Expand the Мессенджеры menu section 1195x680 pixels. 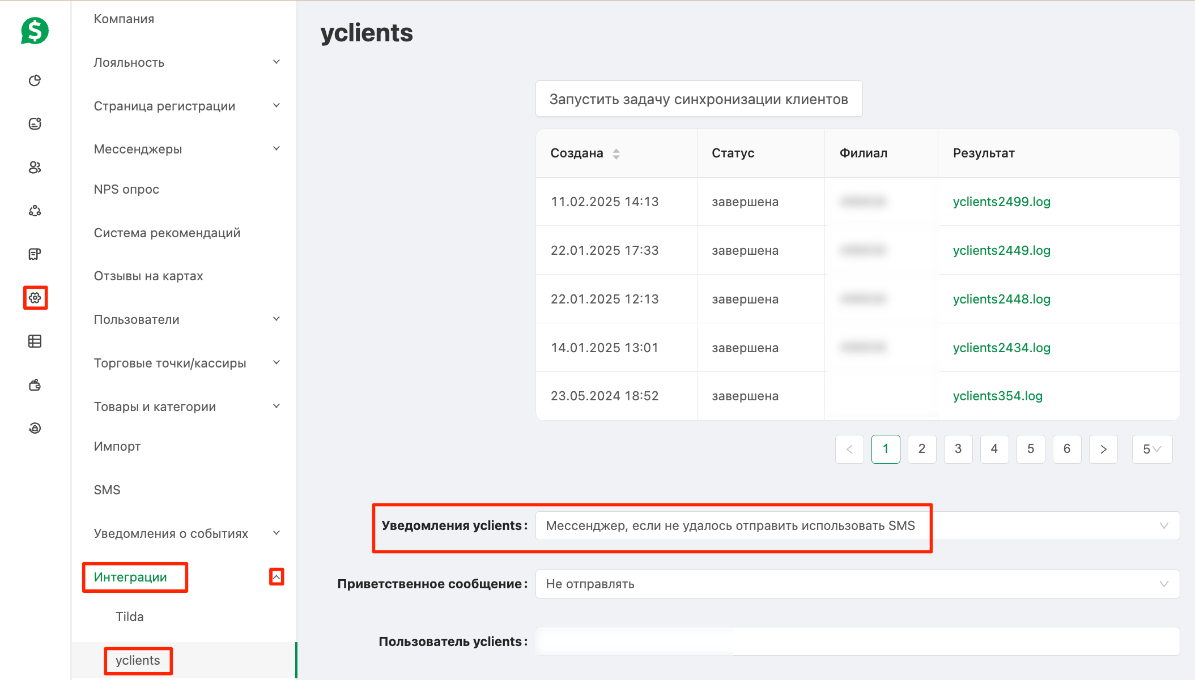186,149
